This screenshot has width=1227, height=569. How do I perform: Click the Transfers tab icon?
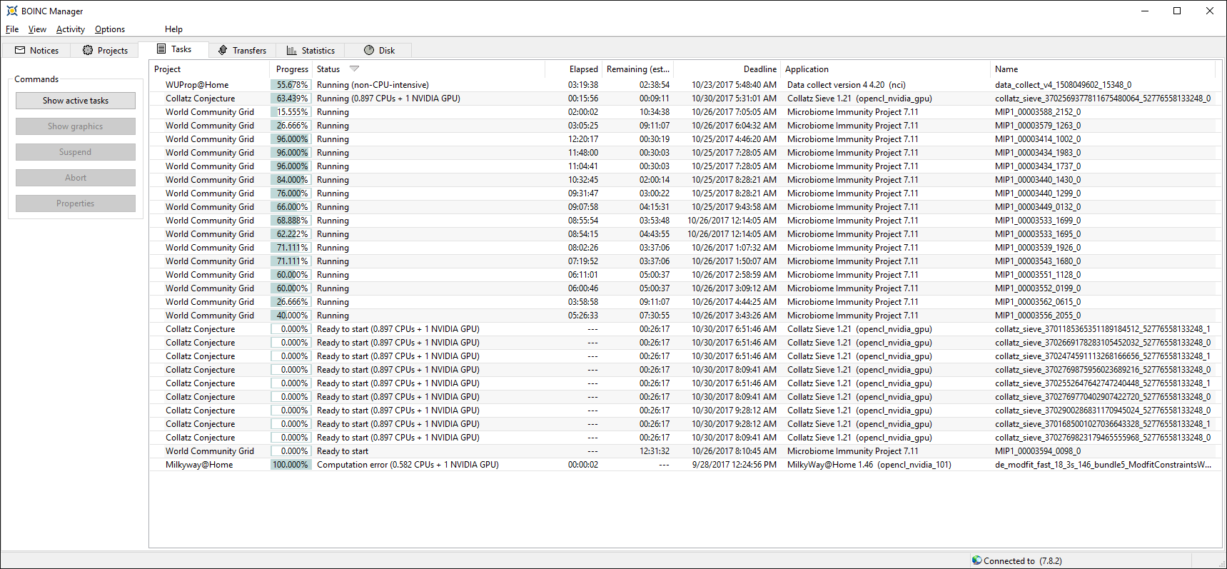[x=223, y=50]
